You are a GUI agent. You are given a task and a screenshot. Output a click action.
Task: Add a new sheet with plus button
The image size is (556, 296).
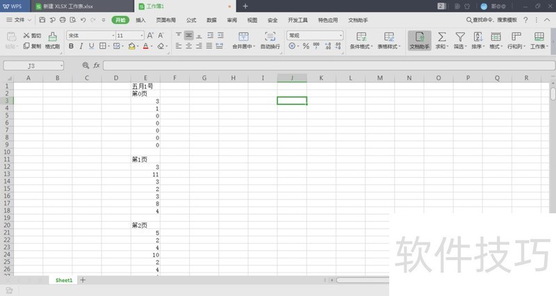tap(83, 280)
